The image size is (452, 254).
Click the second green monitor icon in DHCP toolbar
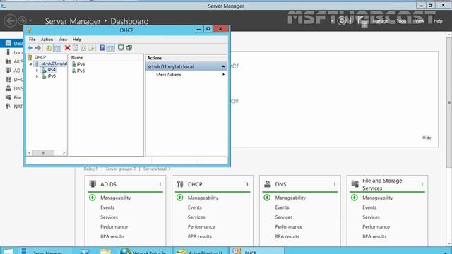point(129,48)
